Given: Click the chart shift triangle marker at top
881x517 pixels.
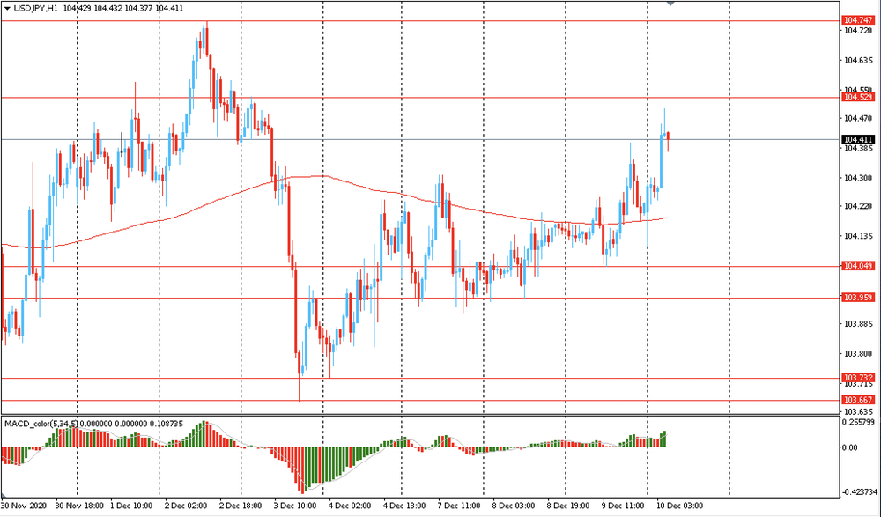Looking at the screenshot, I should [x=670, y=4].
